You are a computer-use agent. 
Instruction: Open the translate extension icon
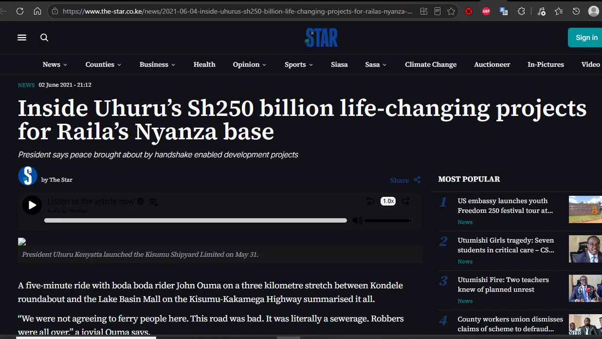click(504, 11)
